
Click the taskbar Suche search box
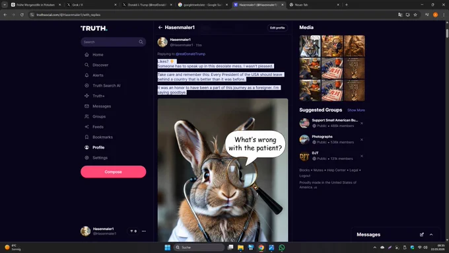[x=199, y=247]
